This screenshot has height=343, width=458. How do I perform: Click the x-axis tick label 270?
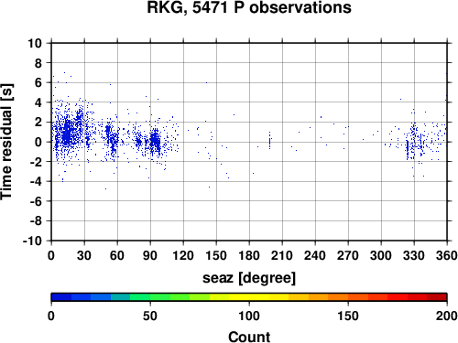348,255
